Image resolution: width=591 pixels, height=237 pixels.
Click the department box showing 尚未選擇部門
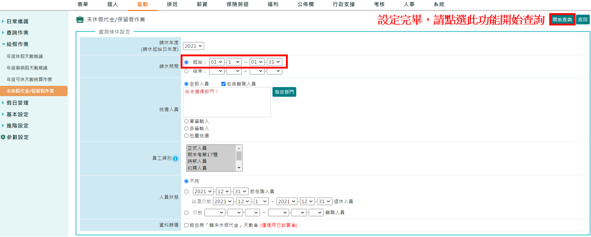(x=227, y=102)
